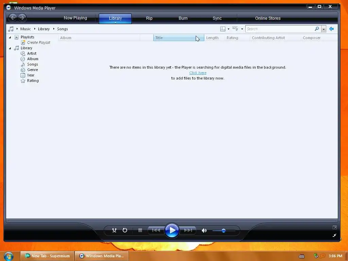Click the clock showing 3:06 PM
The image size is (348, 261).
pyautogui.click(x=335, y=256)
